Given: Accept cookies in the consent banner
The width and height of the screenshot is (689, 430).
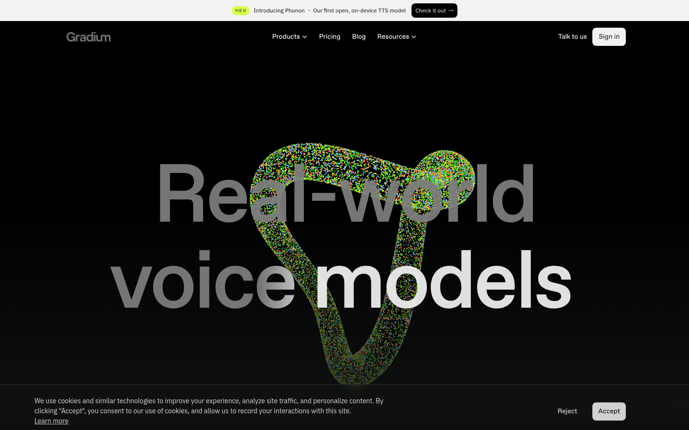Looking at the screenshot, I should pos(609,411).
